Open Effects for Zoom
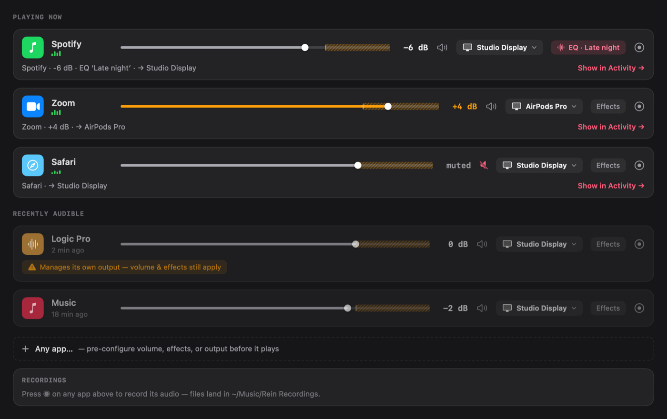 [608, 107]
